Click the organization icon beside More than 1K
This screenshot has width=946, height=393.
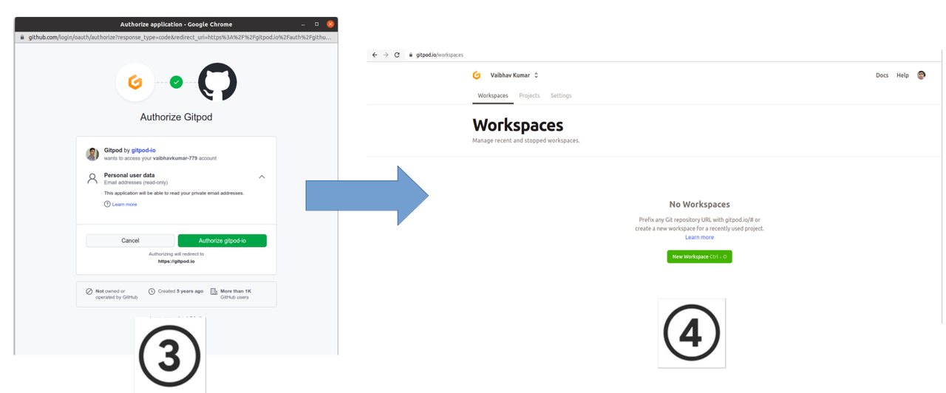click(x=214, y=292)
